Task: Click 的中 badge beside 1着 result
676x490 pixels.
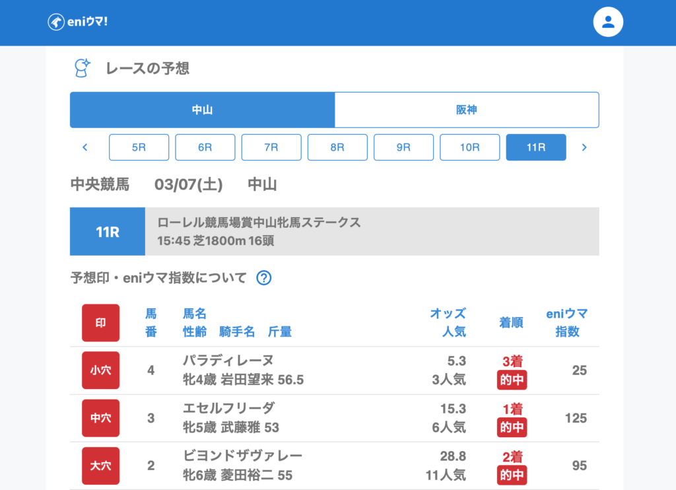Action: 512,427
